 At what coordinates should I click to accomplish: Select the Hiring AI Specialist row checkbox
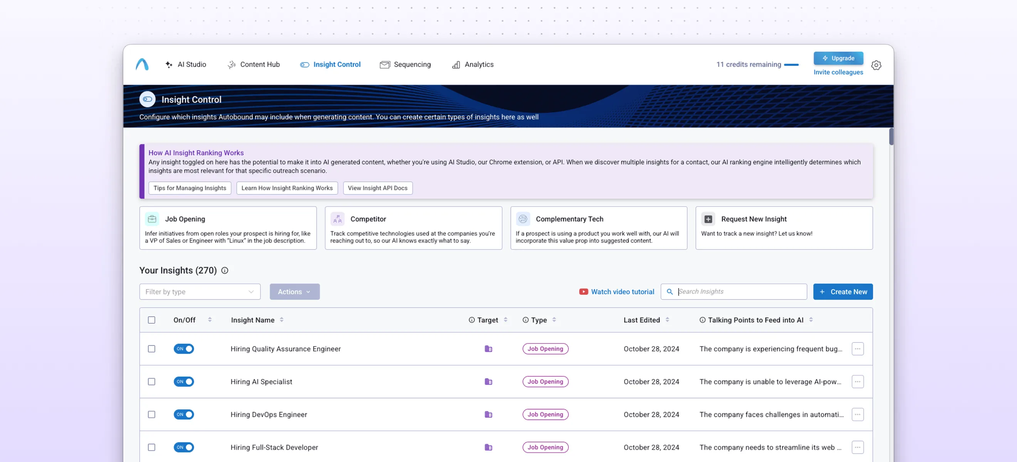click(152, 382)
